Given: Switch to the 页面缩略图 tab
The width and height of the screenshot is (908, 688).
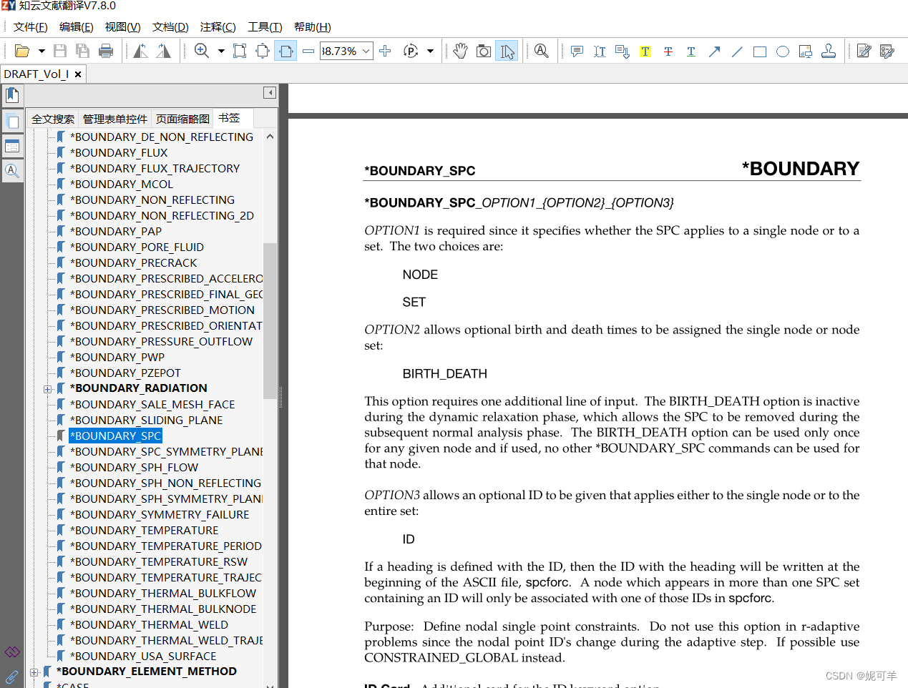Looking at the screenshot, I should click(182, 119).
